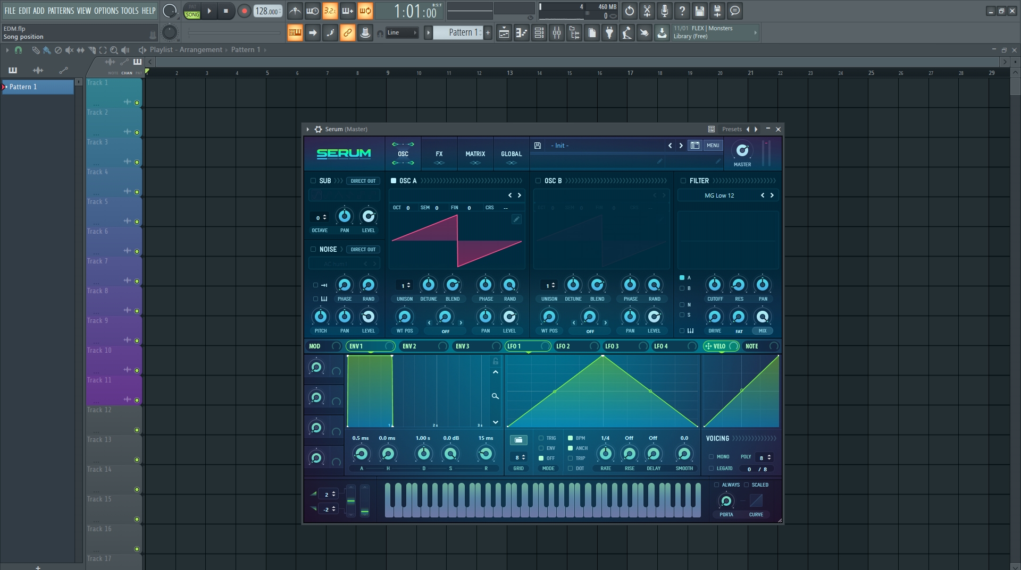Open the Line snap dropdown
The image size is (1021, 570).
[x=402, y=32]
